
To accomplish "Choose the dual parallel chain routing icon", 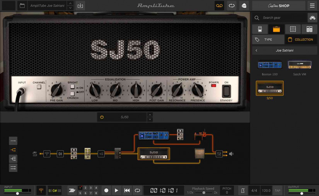I will (13, 168).
